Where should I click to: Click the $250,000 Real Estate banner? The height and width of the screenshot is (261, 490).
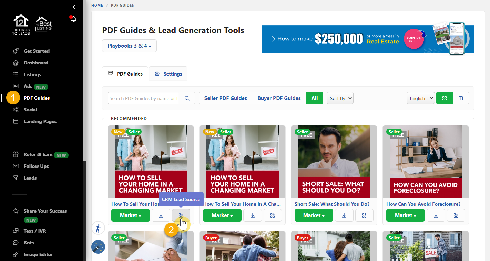click(368, 39)
